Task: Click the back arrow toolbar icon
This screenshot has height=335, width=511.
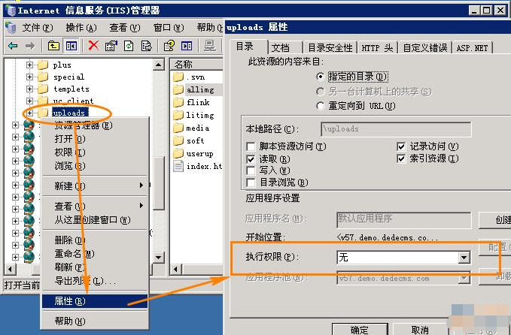Action: [x=13, y=45]
